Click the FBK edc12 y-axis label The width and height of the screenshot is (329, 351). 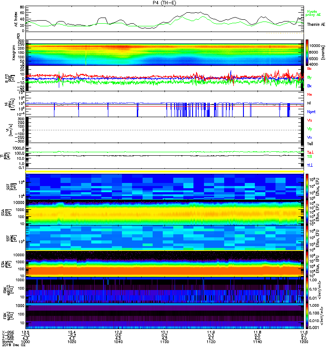pyautogui.click(x=8, y=290)
